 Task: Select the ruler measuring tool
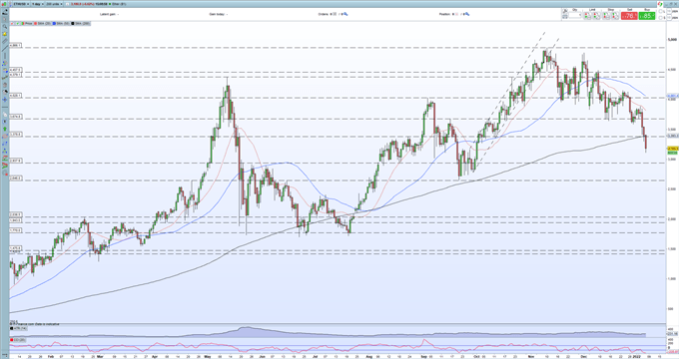[5, 41]
